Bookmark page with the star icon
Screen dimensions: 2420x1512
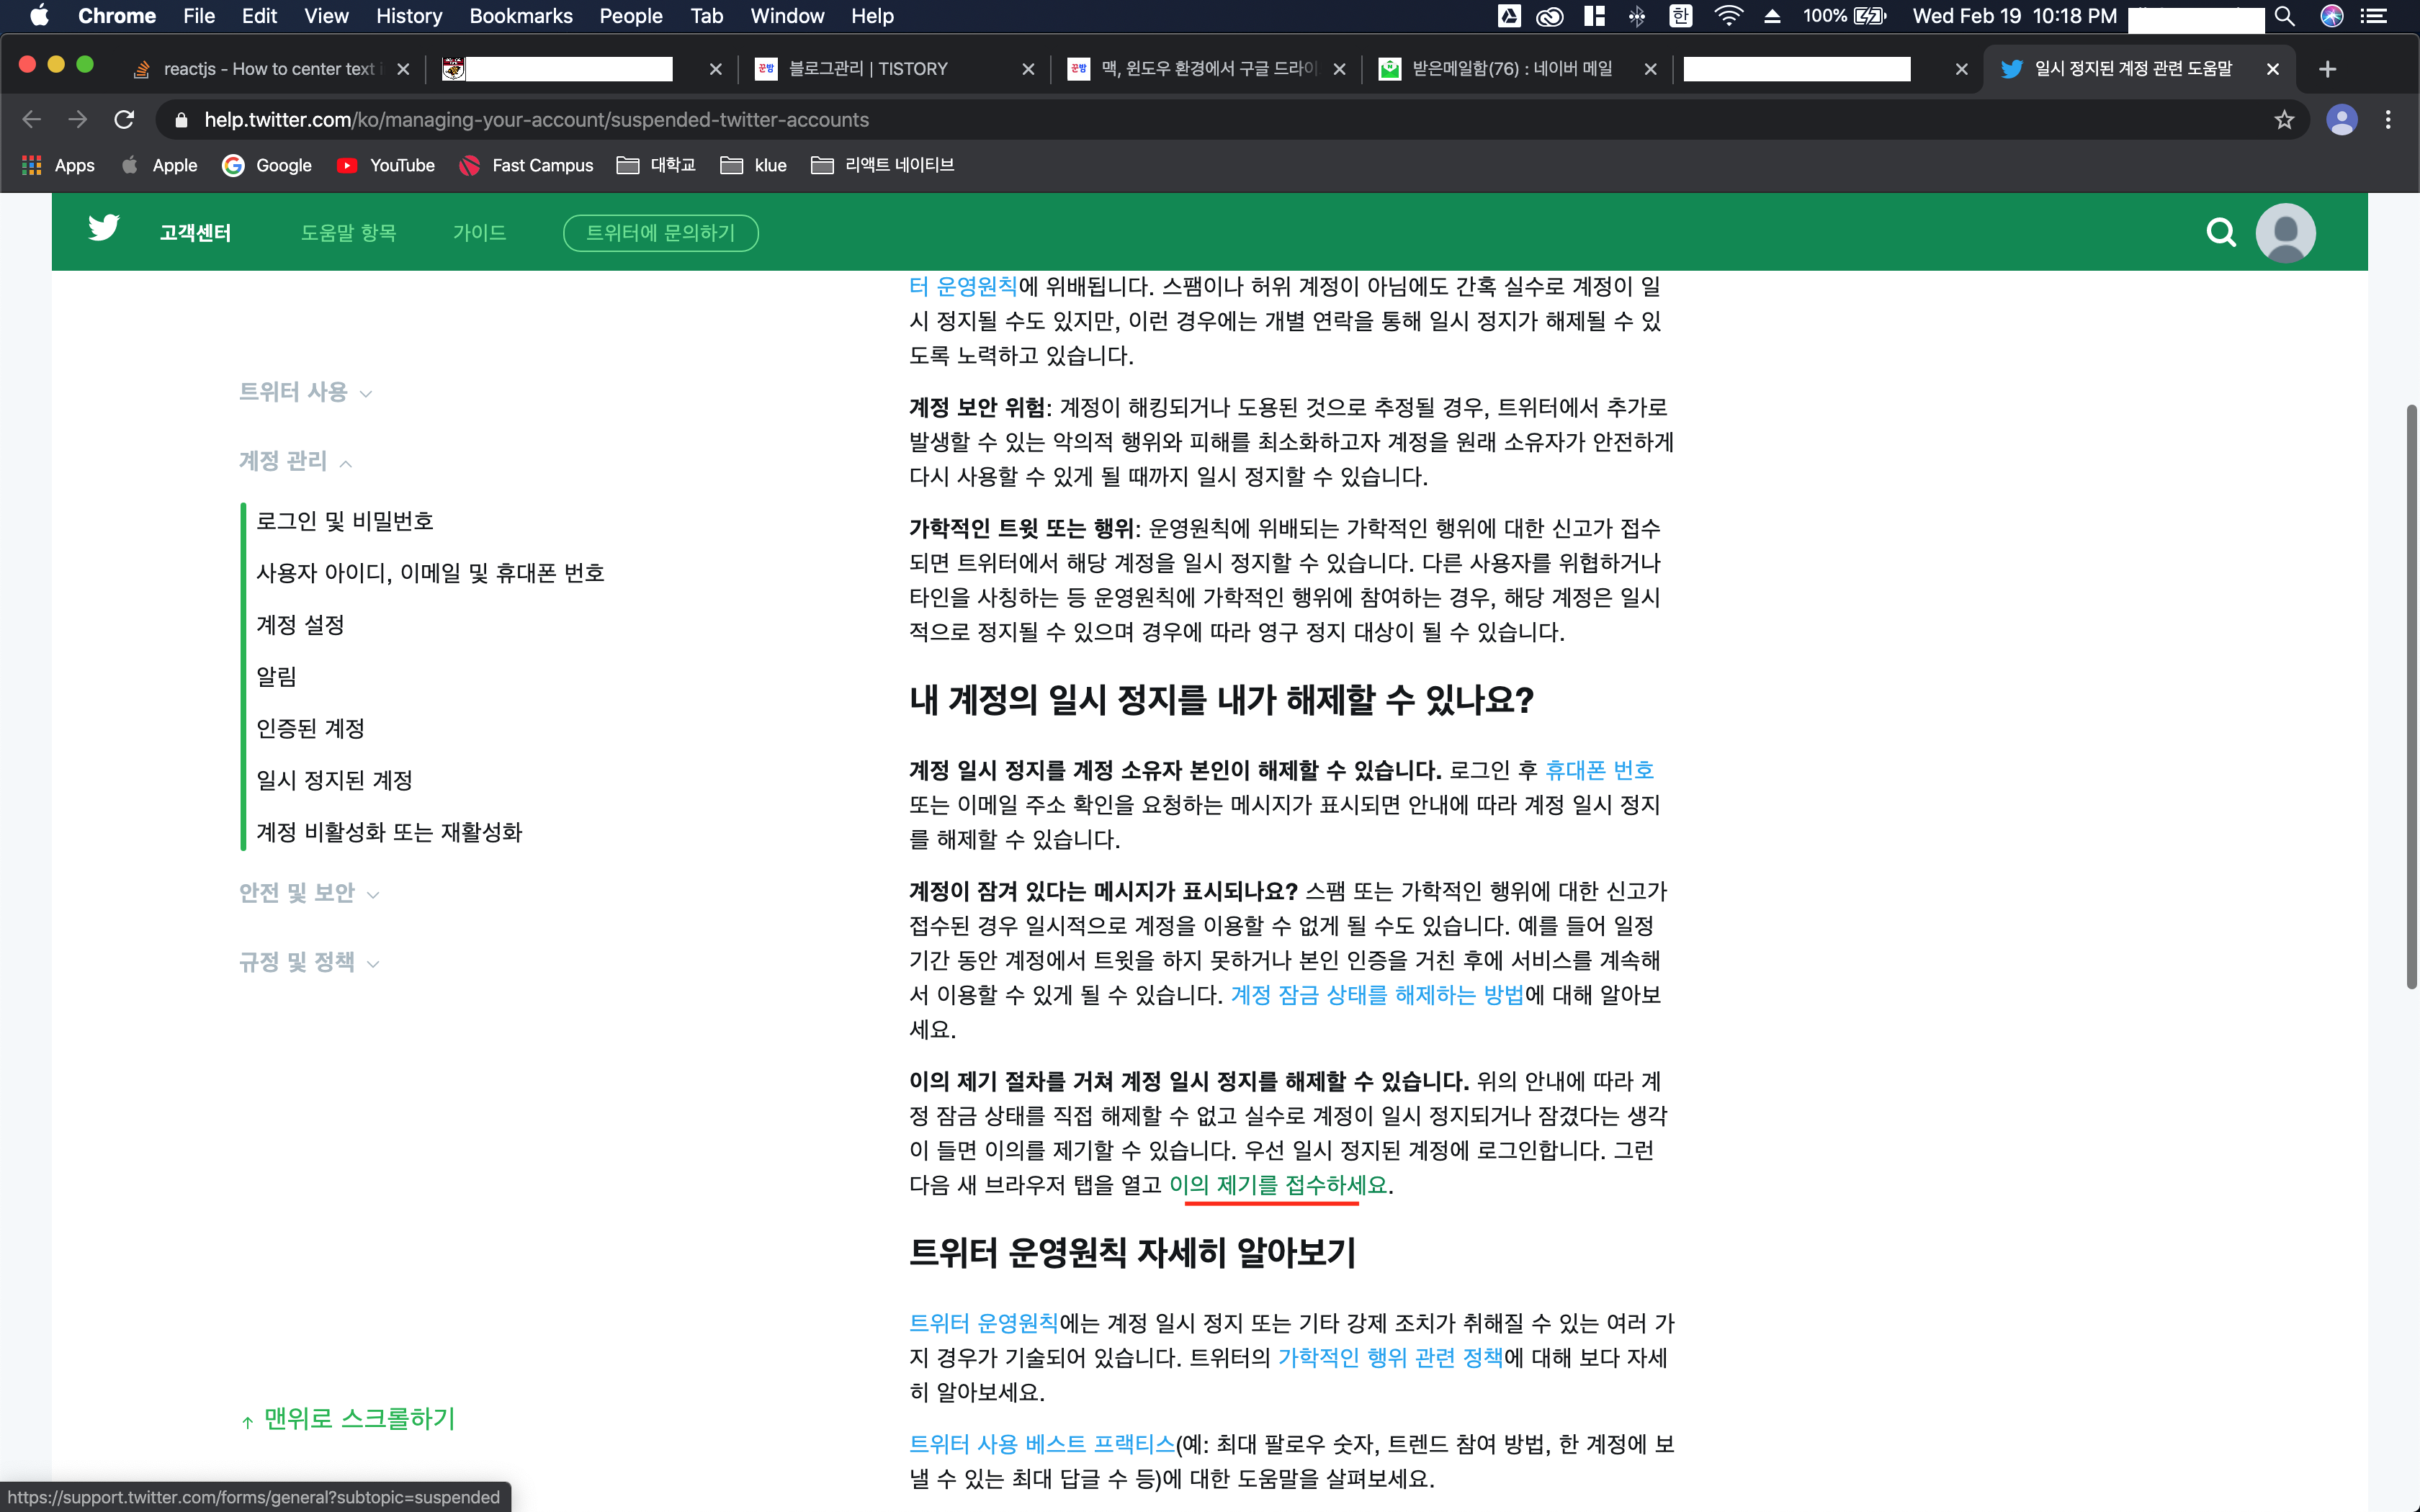pyautogui.click(x=2284, y=120)
